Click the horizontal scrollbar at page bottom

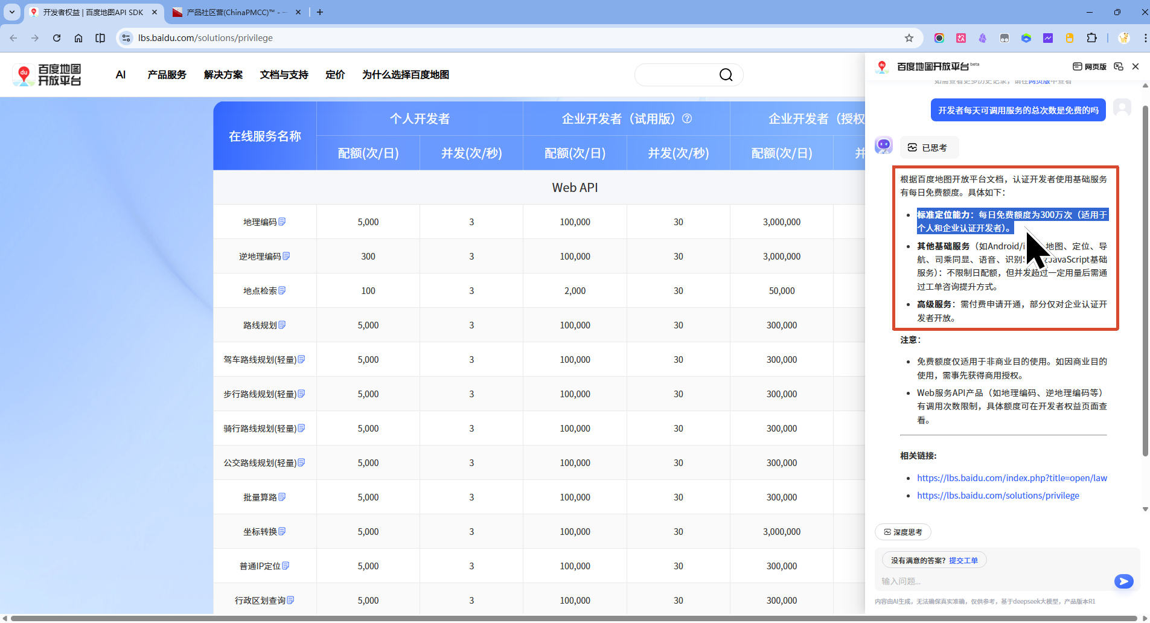(x=573, y=618)
